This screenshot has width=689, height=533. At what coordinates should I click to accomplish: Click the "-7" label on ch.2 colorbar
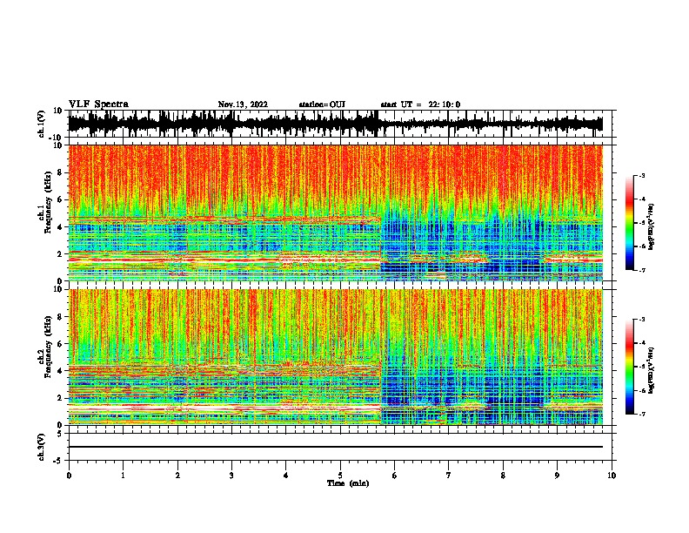[x=641, y=415]
